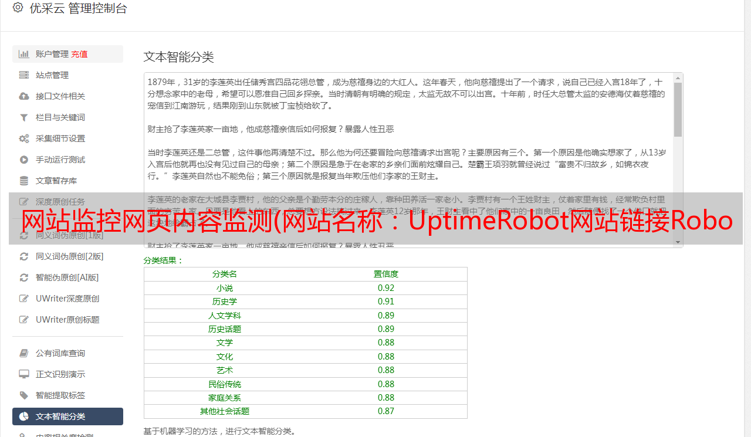The height and width of the screenshot is (437, 751).
Task: Click the 小说 category cell
Action: pos(225,288)
